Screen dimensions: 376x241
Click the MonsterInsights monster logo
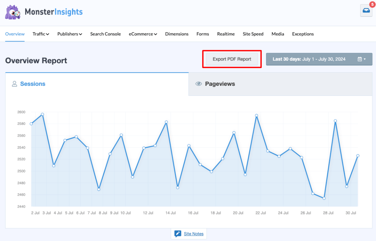pyautogui.click(x=12, y=12)
